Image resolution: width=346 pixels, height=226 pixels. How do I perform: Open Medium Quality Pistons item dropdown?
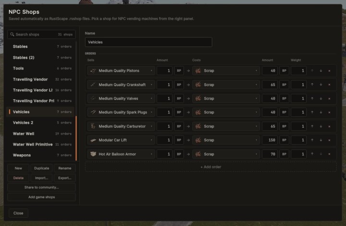(x=121, y=71)
